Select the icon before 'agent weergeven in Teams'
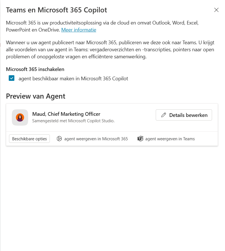The width and height of the screenshot is (225, 251). (x=140, y=139)
